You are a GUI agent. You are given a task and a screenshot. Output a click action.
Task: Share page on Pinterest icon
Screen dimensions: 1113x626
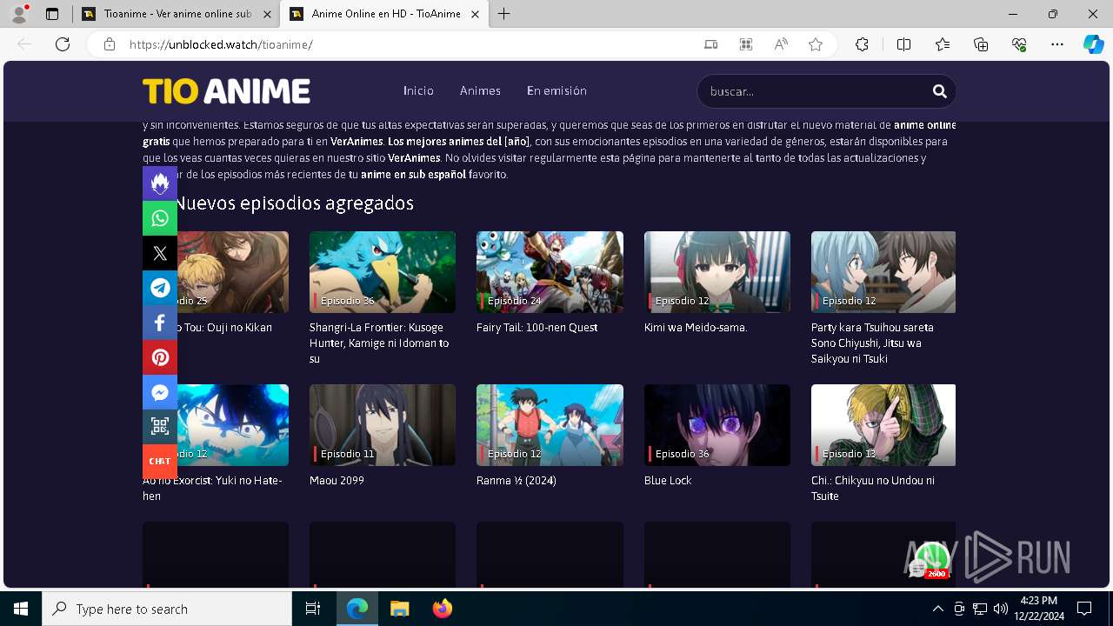pyautogui.click(x=160, y=357)
